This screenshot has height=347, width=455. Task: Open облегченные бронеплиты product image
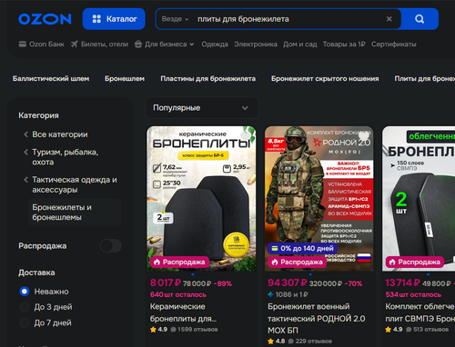[419, 198]
